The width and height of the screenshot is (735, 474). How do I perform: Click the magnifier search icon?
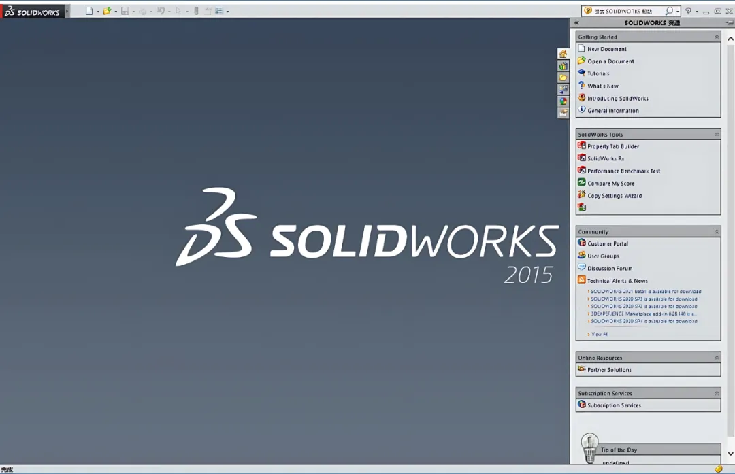(x=670, y=11)
